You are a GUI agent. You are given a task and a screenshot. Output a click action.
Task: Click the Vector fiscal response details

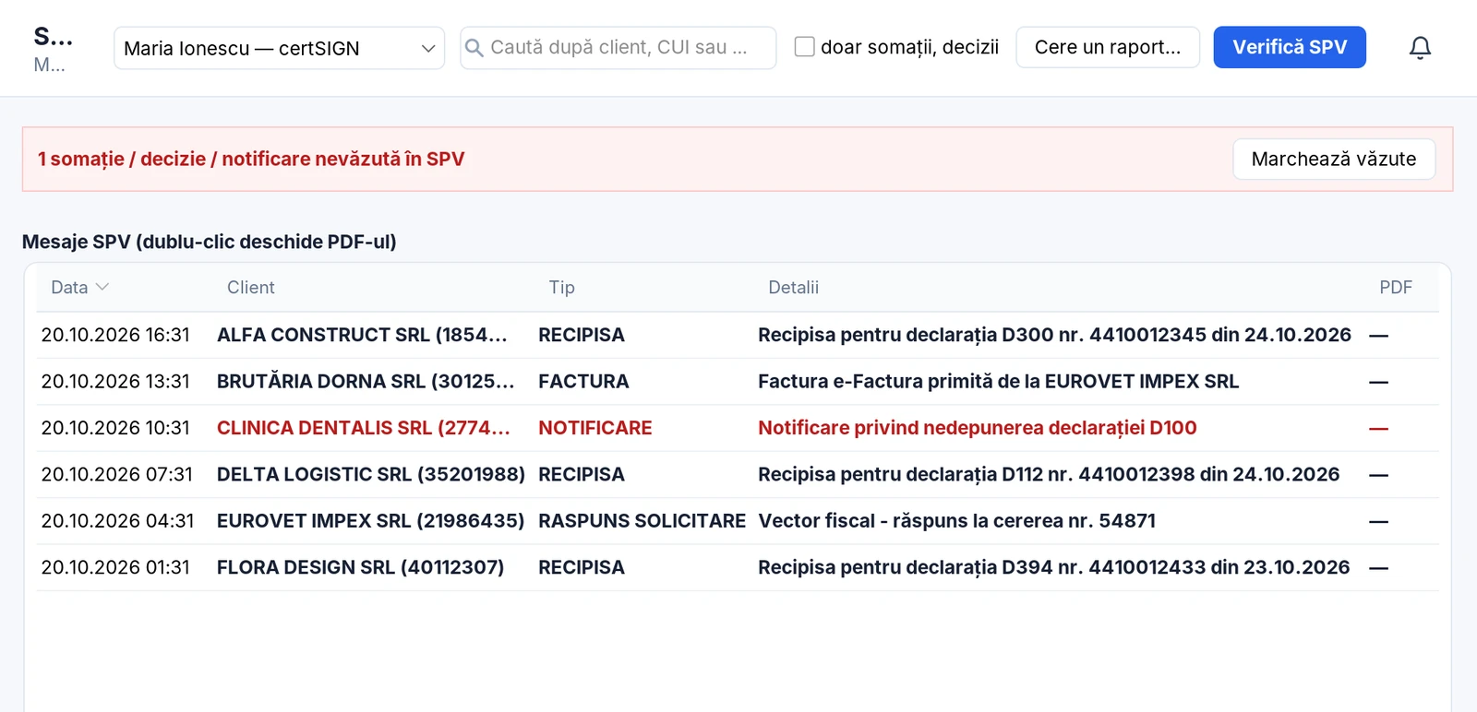click(x=956, y=521)
